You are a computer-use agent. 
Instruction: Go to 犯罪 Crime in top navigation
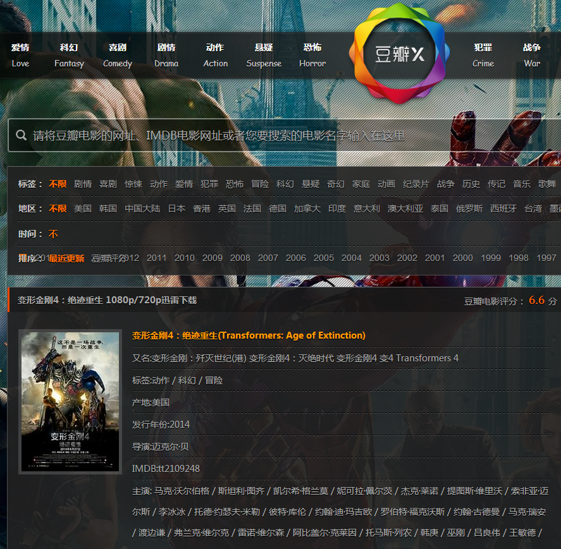click(483, 56)
